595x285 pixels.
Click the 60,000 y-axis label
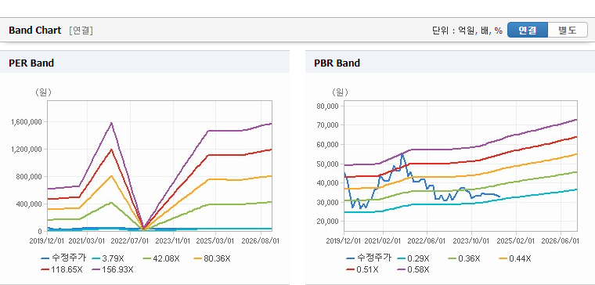pos(328,144)
